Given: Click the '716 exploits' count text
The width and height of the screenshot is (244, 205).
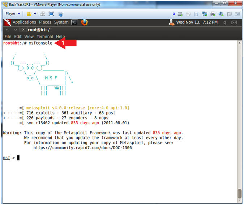Looking at the screenshot, I should click(40, 113).
